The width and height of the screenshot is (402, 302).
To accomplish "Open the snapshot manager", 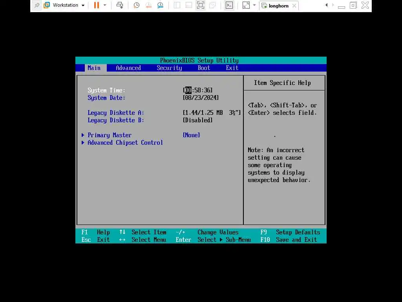I will [160, 5].
